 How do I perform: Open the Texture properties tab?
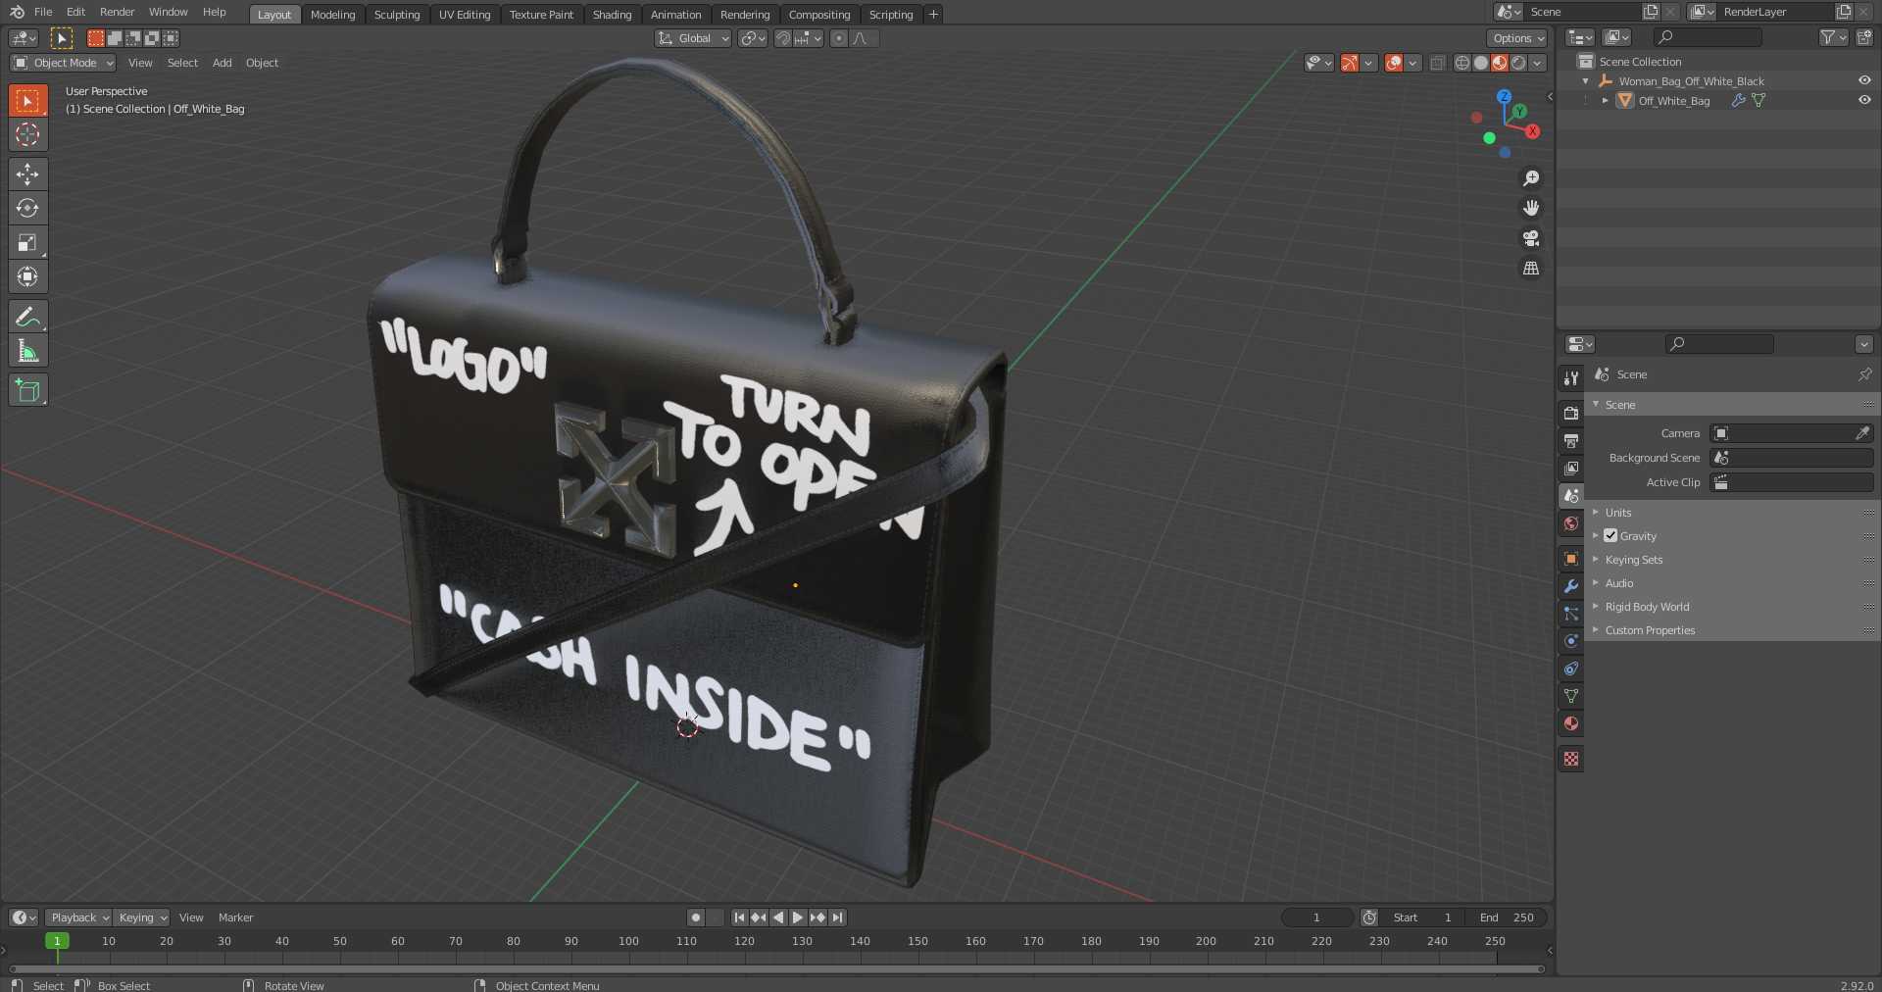(x=1571, y=759)
